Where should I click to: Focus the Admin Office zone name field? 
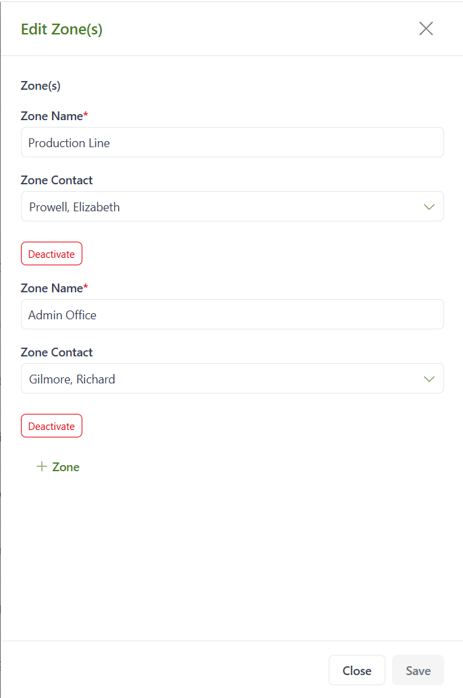coord(232,315)
